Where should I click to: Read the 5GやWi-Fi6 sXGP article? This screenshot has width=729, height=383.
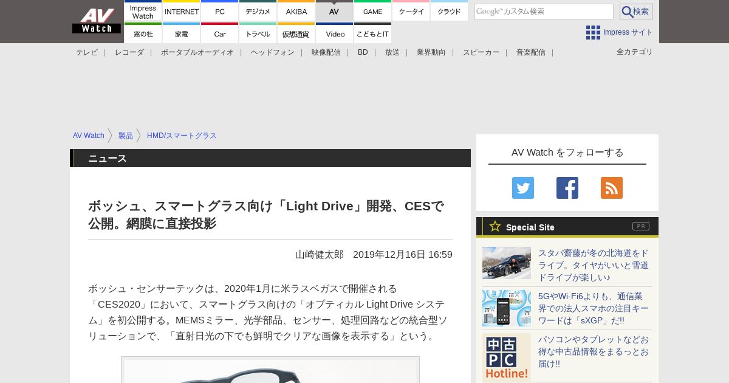(x=594, y=308)
